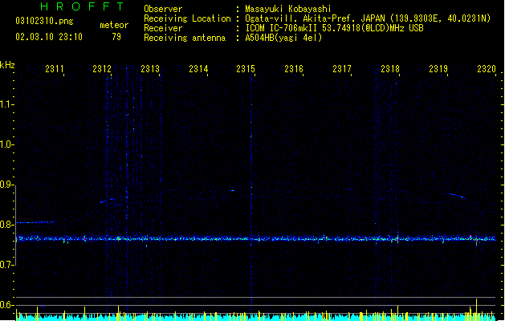This screenshot has width=505, height=321.
Task: Click the 0.7 kHz frequency label
Action: (x=6, y=265)
